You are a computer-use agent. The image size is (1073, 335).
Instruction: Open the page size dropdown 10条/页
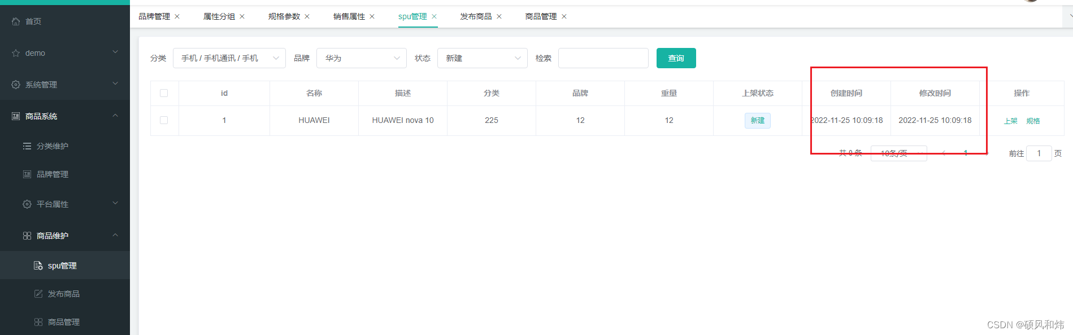point(899,153)
